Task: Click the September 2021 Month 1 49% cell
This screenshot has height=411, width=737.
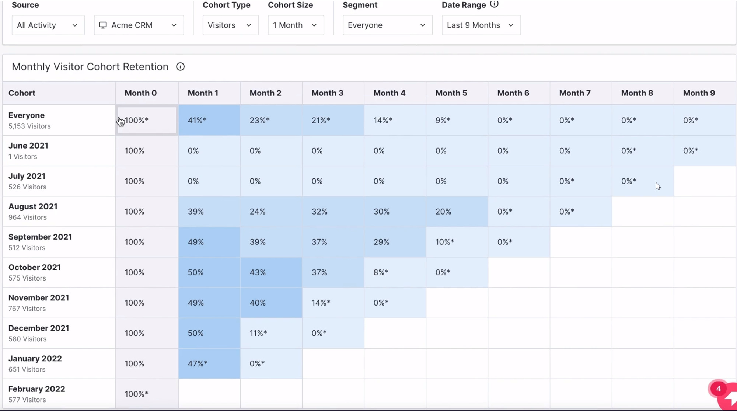Action: tap(209, 242)
